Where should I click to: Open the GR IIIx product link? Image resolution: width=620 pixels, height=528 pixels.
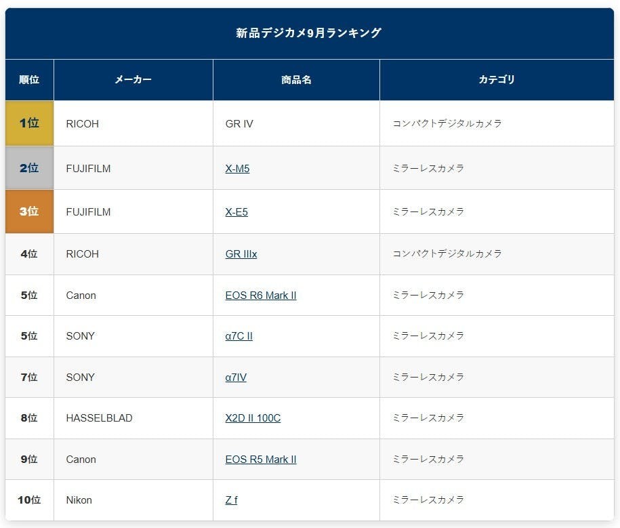[x=241, y=254]
